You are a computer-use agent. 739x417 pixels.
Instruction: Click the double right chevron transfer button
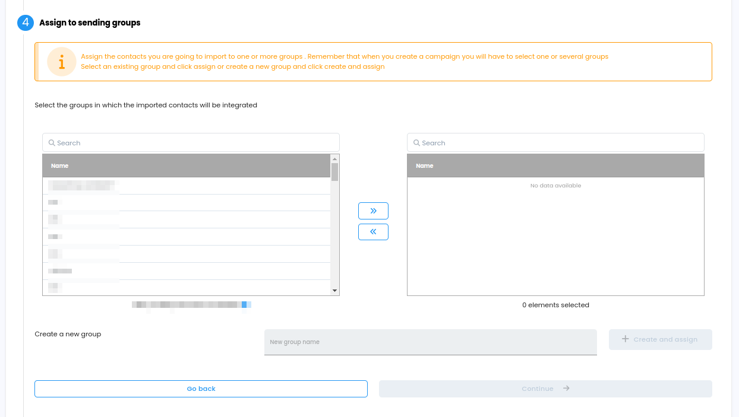click(x=373, y=211)
